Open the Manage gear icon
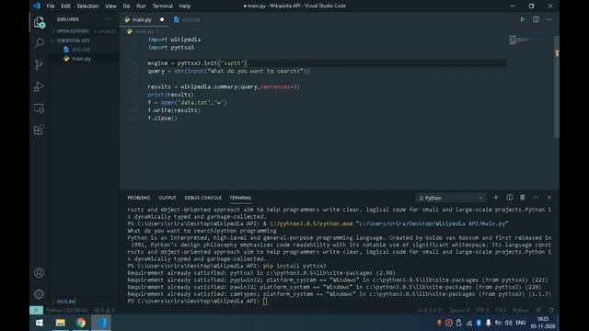The image size is (589, 331). click(39, 294)
